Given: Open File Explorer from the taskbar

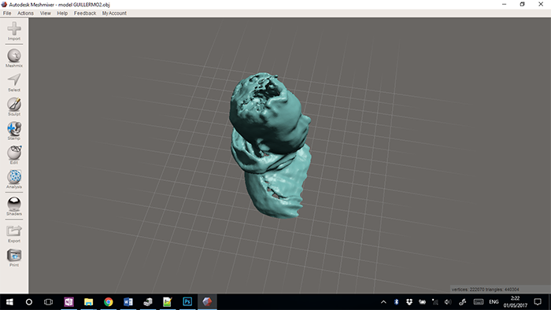Looking at the screenshot, I should 88,301.
